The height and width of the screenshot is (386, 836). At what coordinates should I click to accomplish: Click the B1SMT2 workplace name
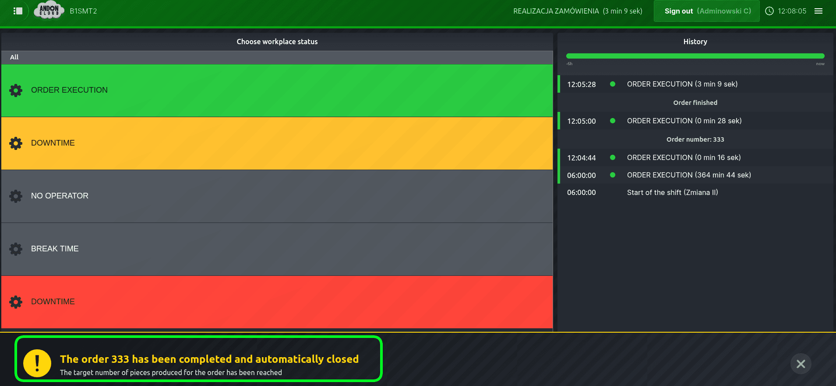[x=83, y=11]
